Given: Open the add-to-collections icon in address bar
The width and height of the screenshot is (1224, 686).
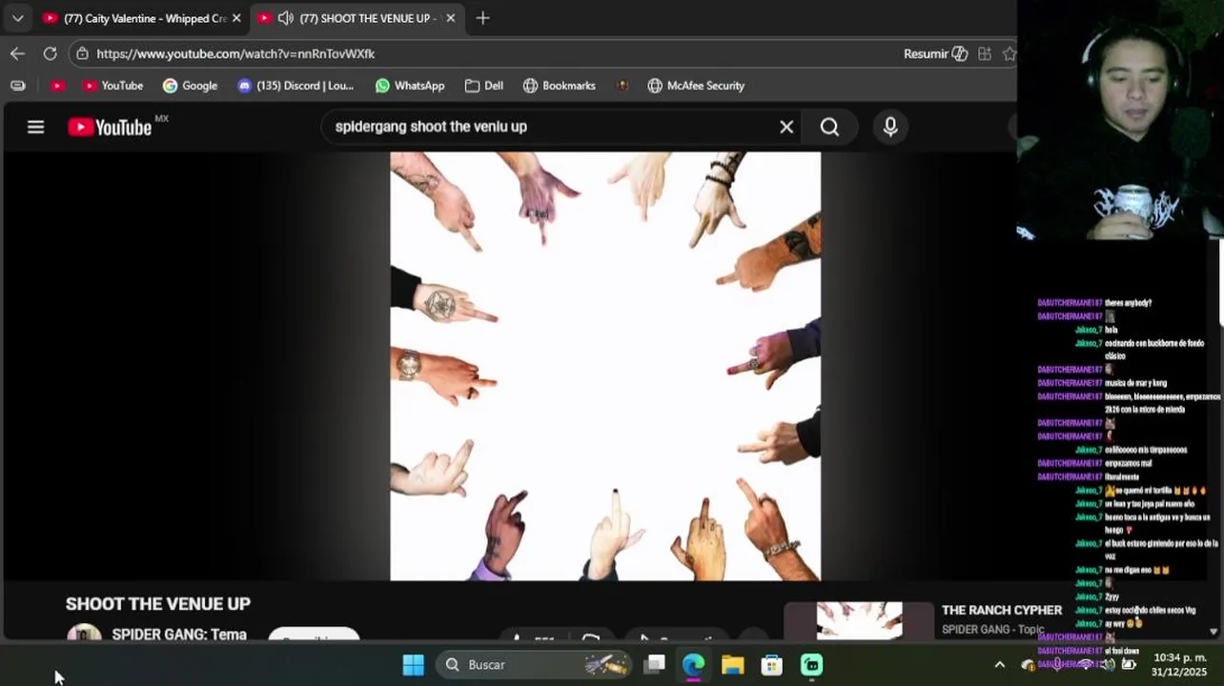Looking at the screenshot, I should (x=985, y=53).
